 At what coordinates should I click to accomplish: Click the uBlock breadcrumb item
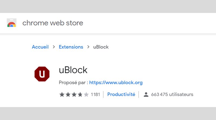pyautogui.click(x=101, y=47)
